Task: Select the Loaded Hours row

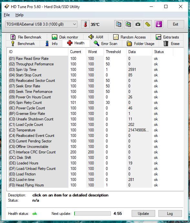Action: tap(91, 163)
